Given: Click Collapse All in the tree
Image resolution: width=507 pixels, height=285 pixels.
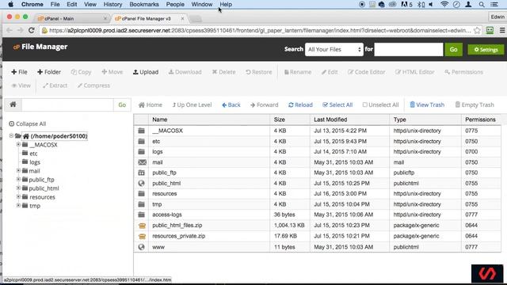Looking at the screenshot, I should [x=28, y=123].
